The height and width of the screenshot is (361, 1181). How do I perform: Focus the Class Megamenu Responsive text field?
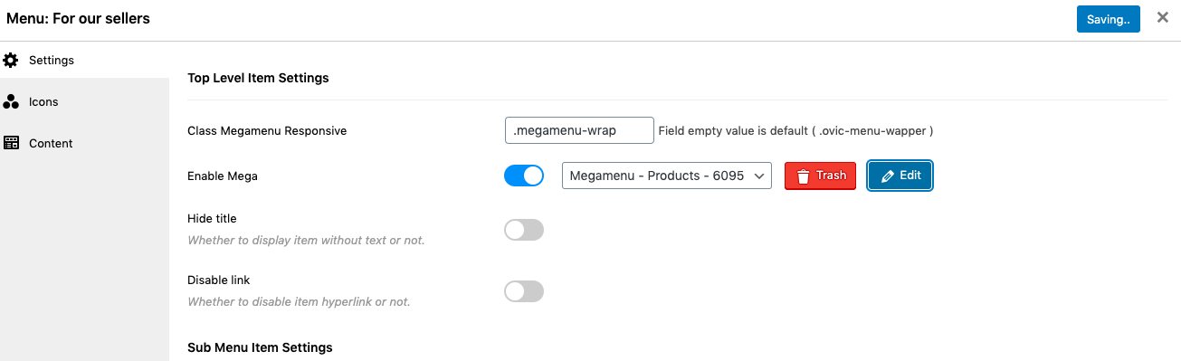coord(579,130)
